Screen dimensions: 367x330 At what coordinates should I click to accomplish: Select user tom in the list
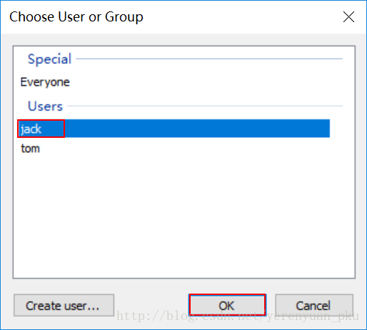(x=30, y=149)
